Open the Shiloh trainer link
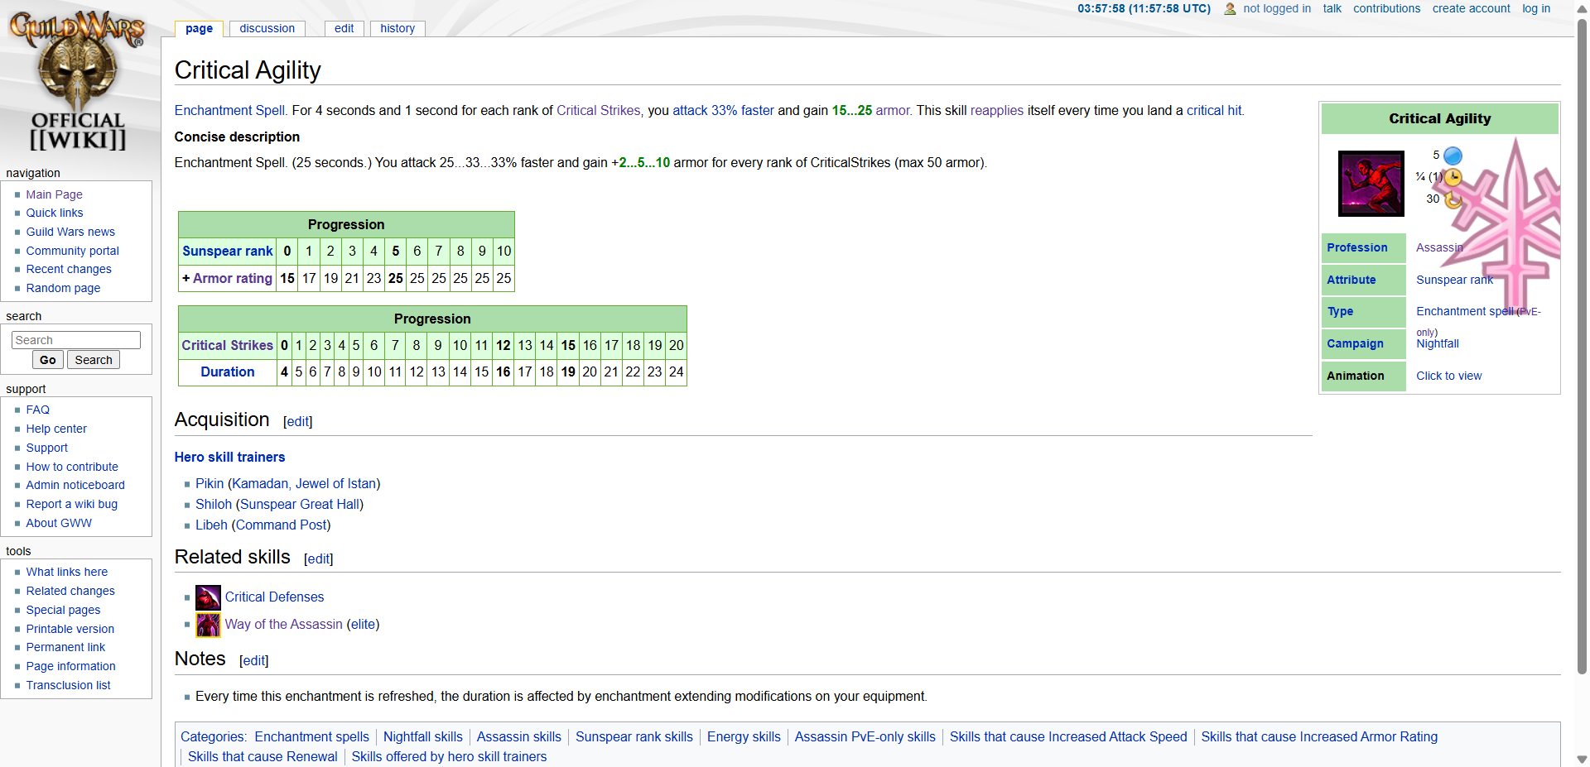Screen dimensions: 1590x767 [214, 504]
